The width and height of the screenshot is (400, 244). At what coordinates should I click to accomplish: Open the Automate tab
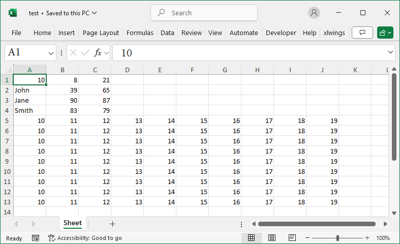point(243,33)
